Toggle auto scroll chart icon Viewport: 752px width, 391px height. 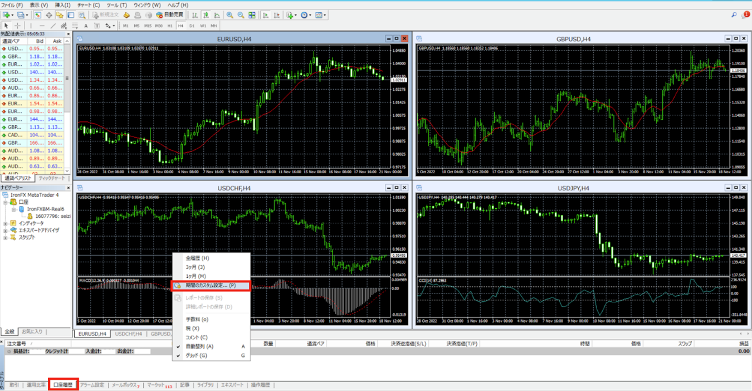pos(266,15)
